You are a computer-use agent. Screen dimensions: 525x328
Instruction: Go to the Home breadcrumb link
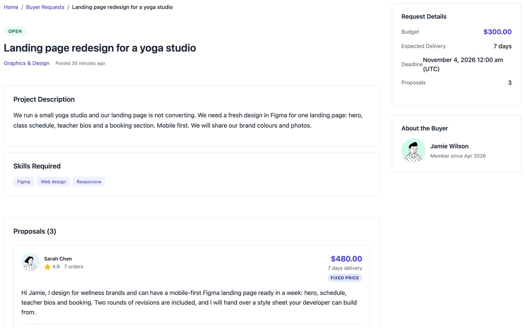[11, 7]
